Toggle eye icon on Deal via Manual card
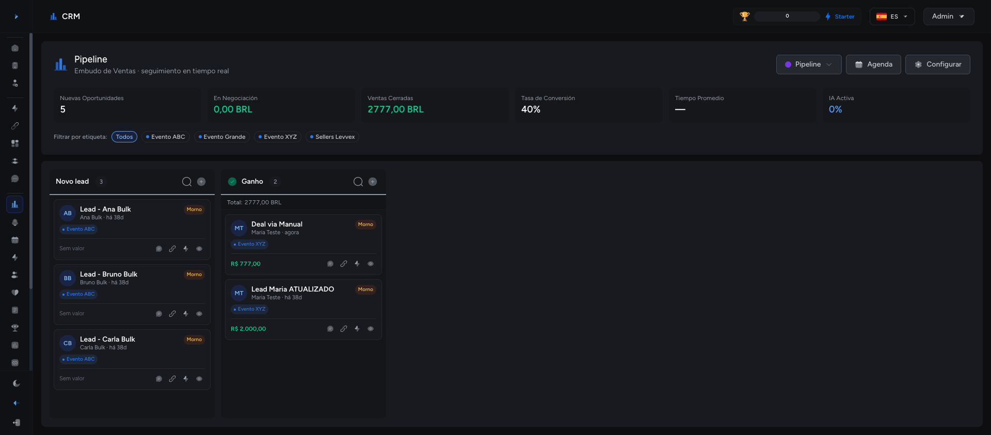991x435 pixels. click(371, 264)
